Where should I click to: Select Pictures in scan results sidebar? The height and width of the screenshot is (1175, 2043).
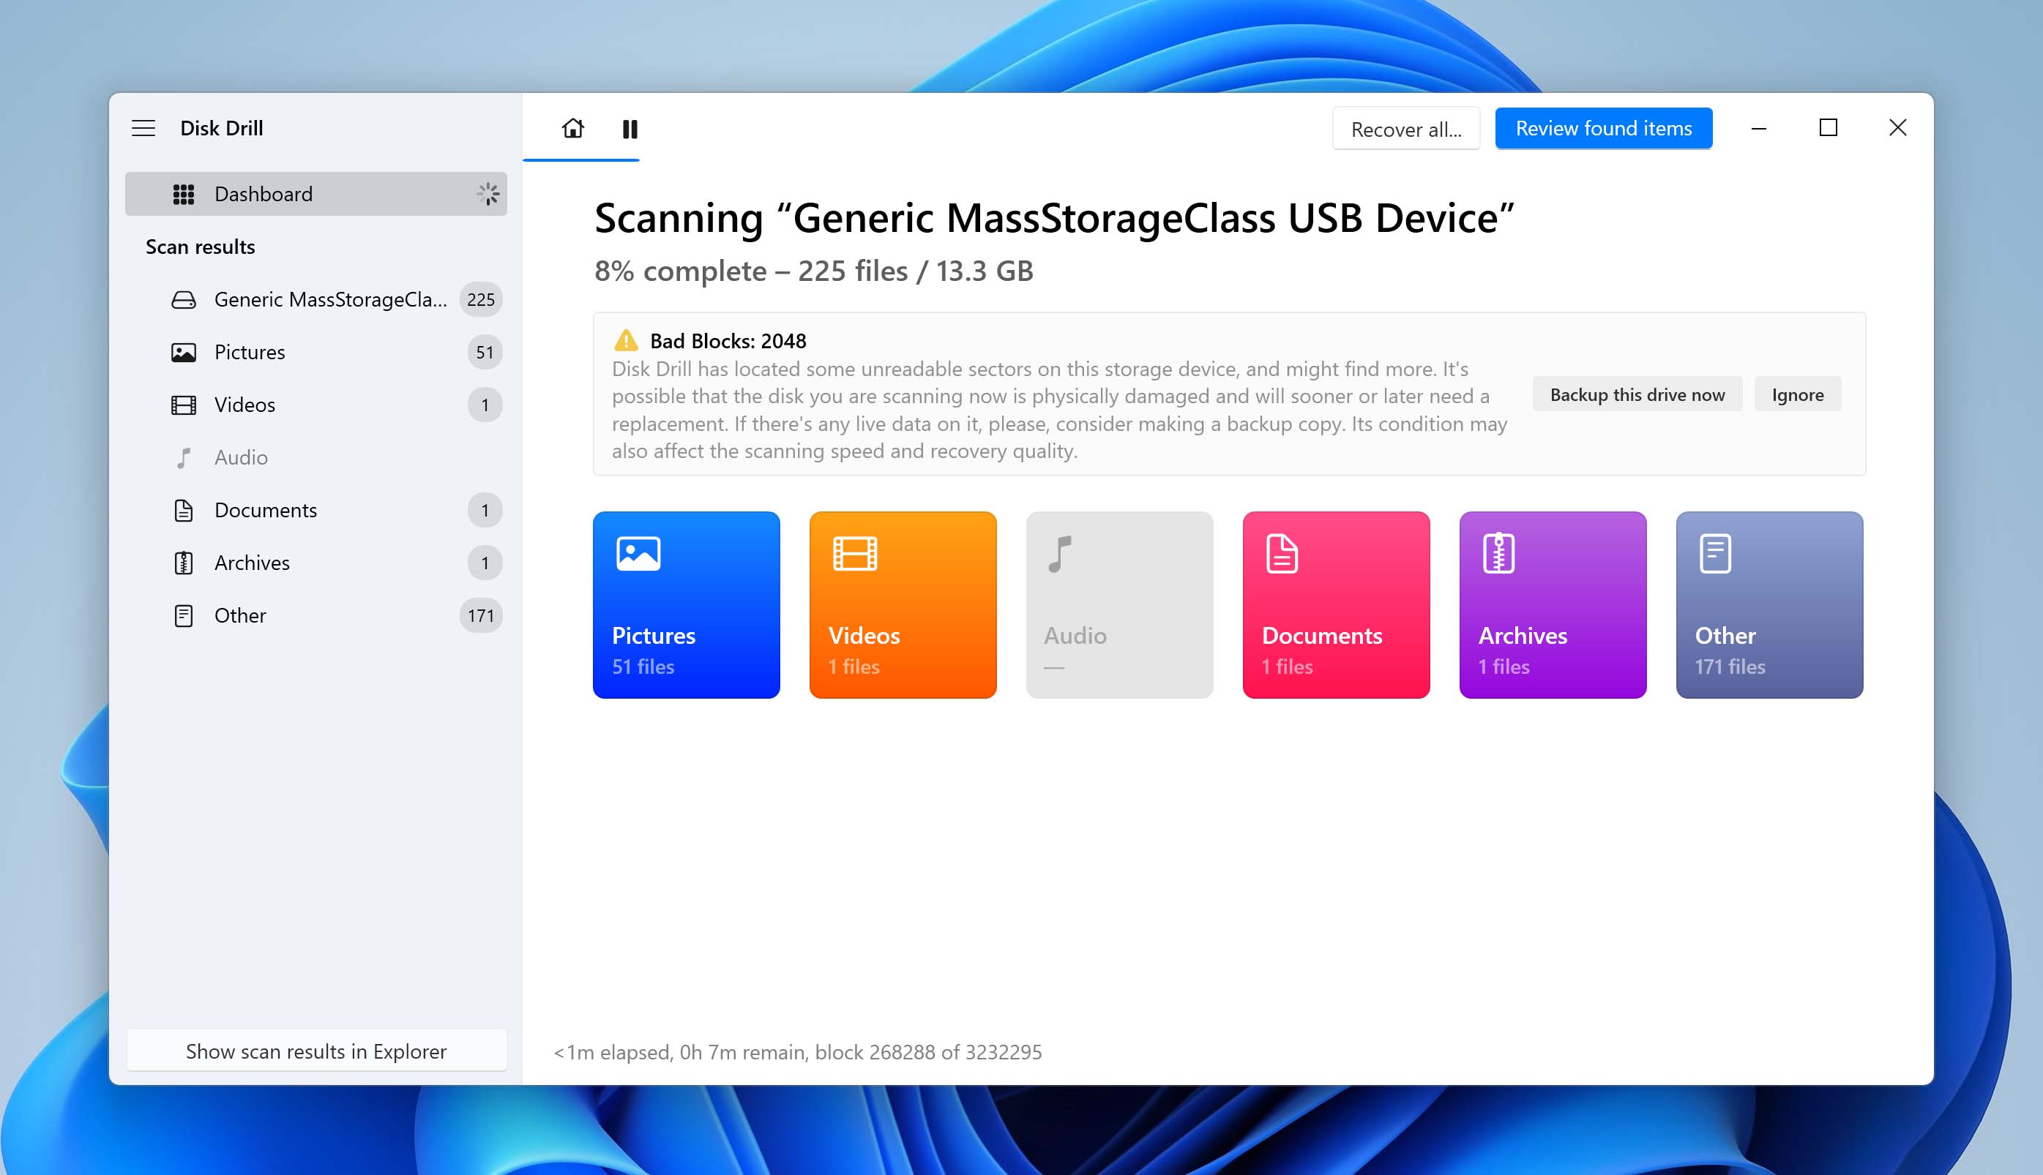(250, 352)
